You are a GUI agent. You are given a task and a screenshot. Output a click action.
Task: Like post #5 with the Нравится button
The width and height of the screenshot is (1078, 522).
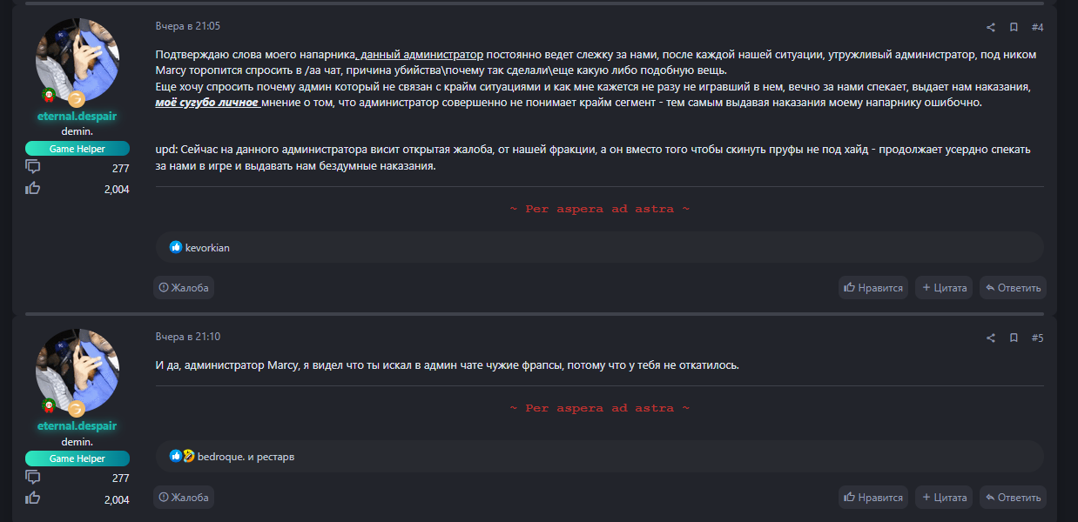(873, 498)
